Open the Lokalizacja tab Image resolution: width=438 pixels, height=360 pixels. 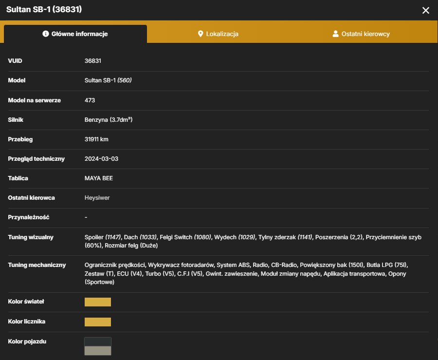point(218,34)
